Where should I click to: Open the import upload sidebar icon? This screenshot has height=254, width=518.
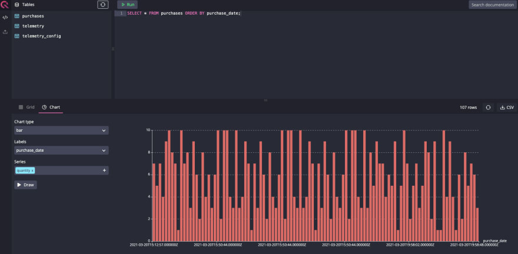point(5,32)
